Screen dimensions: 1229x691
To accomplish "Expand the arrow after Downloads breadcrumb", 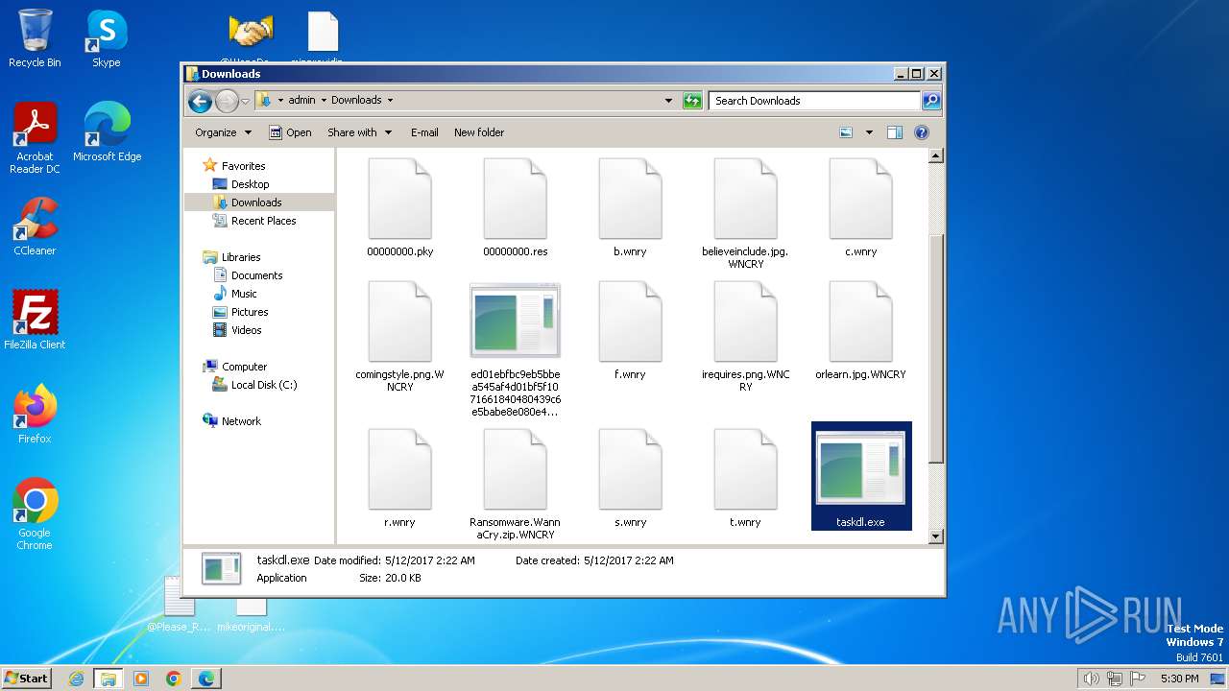I will tap(390, 100).
